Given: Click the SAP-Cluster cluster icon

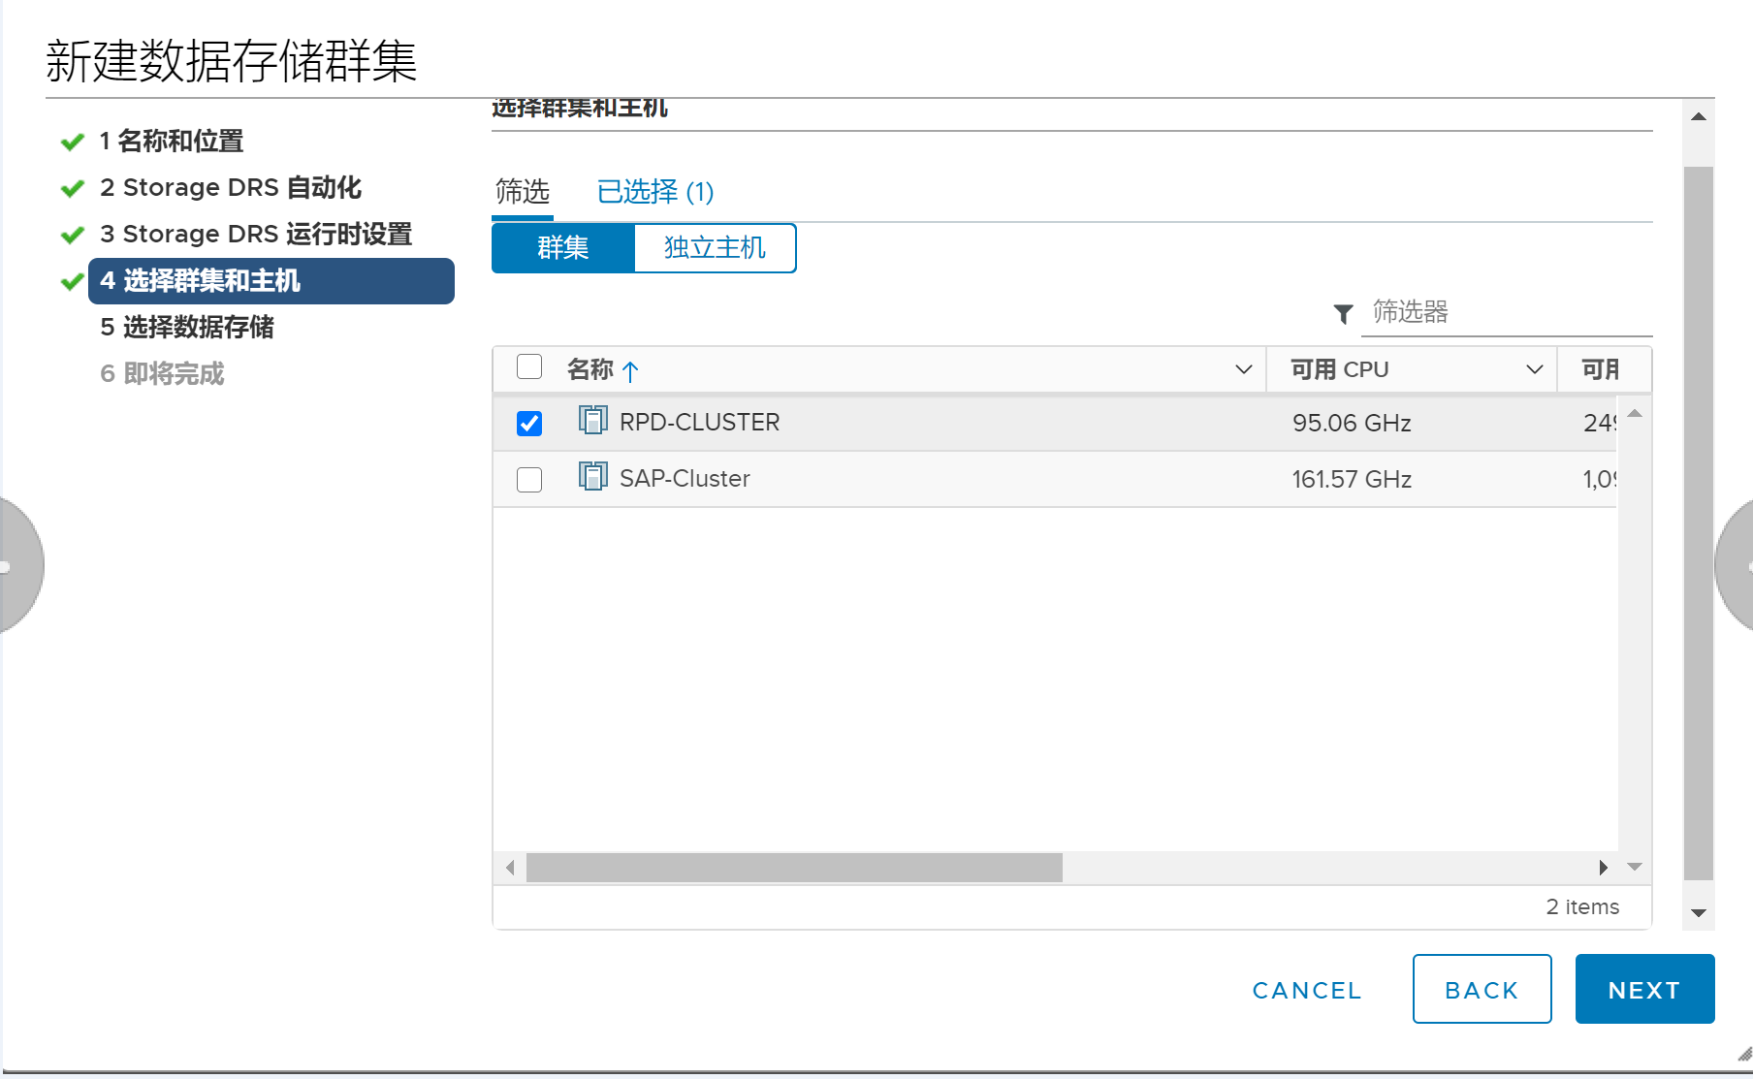Looking at the screenshot, I should (x=591, y=478).
